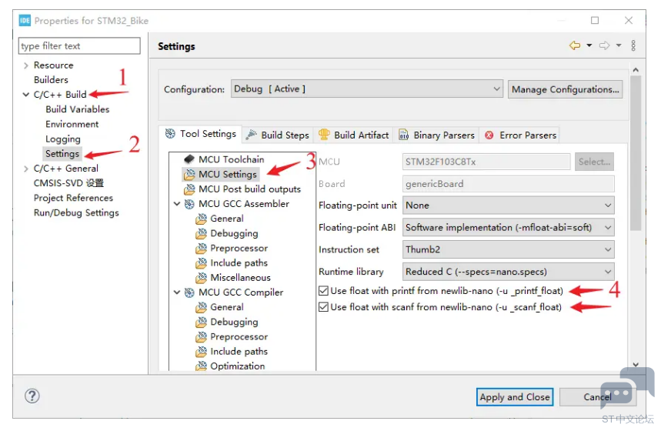This screenshot has width=661, height=431.
Task: Select CMSIS-SVD 设置 tree item
Action: coord(68,183)
